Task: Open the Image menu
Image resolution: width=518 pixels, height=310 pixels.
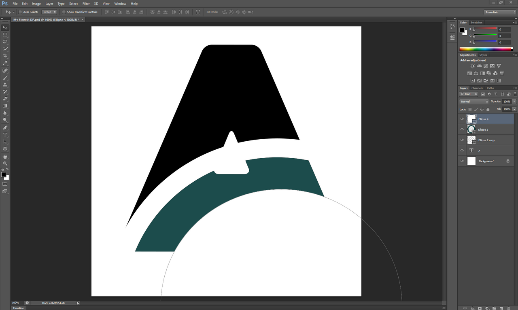Action: point(36,4)
